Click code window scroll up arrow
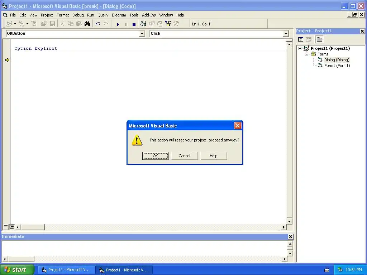The height and width of the screenshot is (275, 367). (289, 44)
